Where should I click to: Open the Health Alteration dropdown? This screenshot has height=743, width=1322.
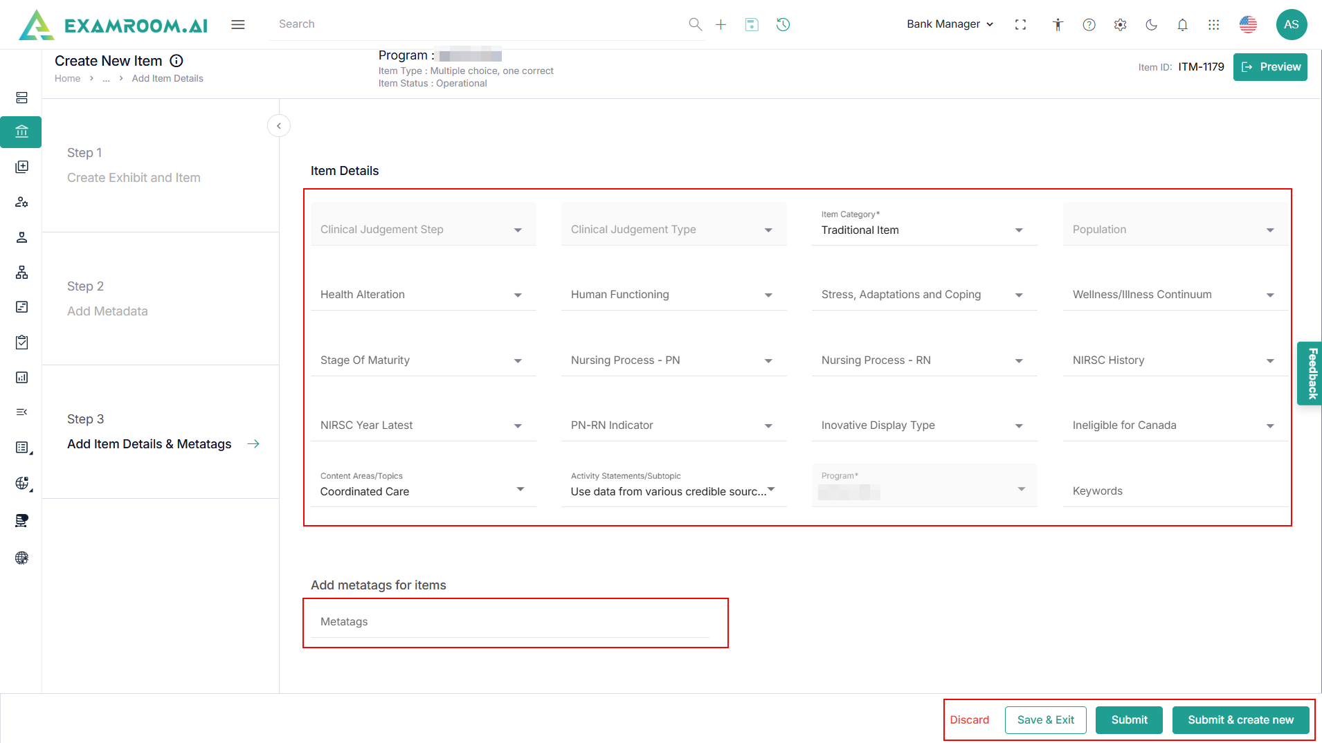422,295
